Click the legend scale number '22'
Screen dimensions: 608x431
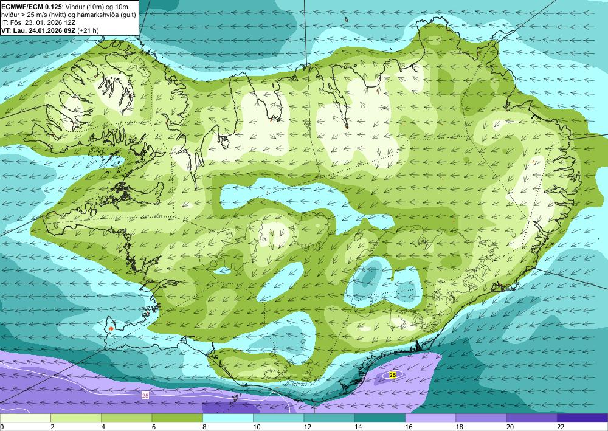pyautogui.click(x=561, y=427)
